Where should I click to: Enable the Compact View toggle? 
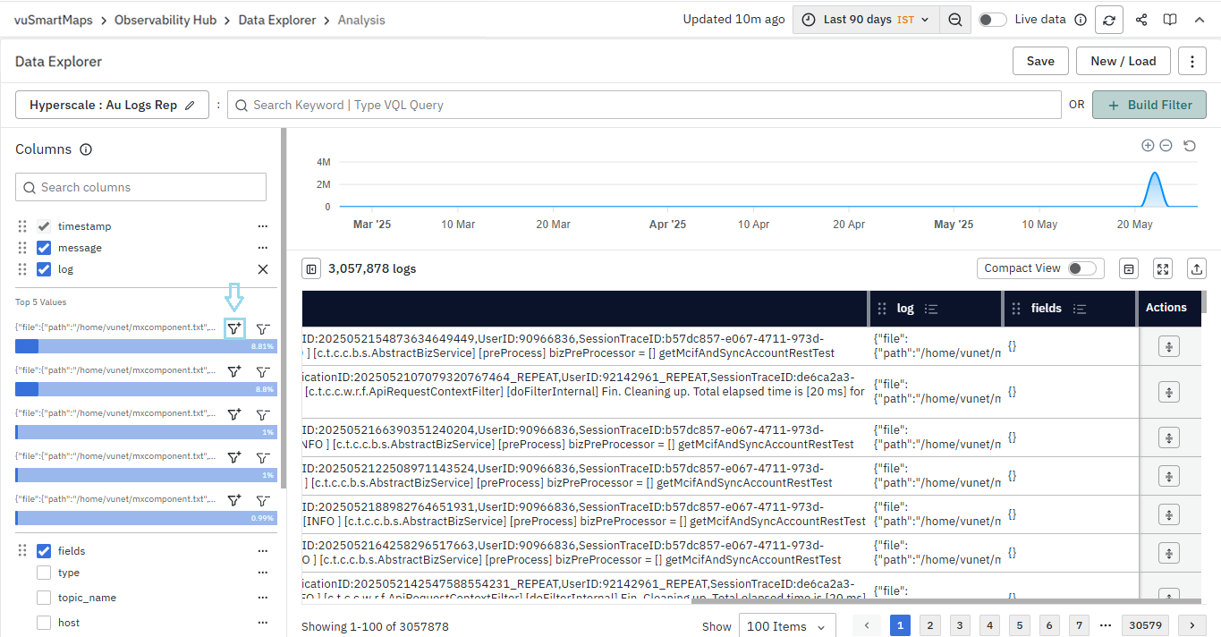1081,268
